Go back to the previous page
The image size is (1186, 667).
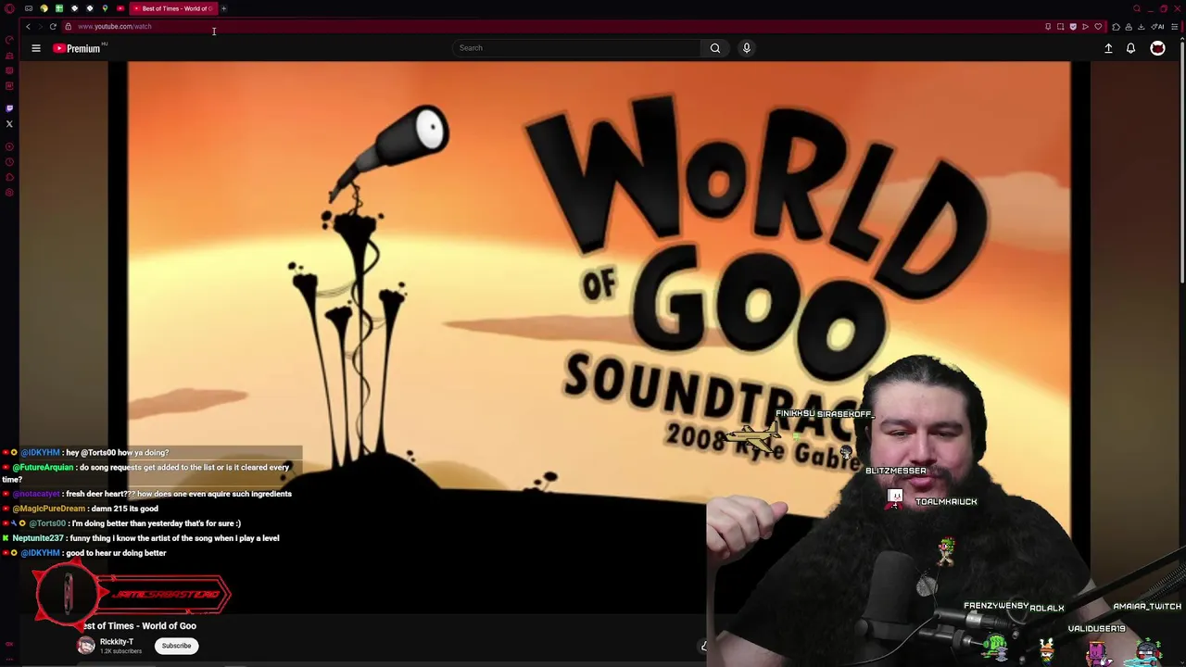28,26
